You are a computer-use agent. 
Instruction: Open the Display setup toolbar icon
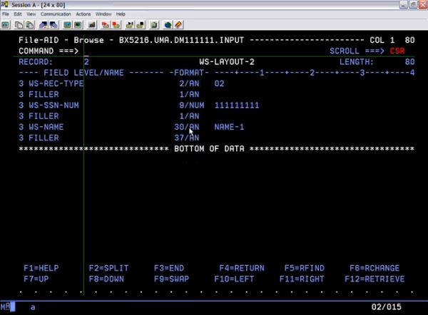(67, 25)
